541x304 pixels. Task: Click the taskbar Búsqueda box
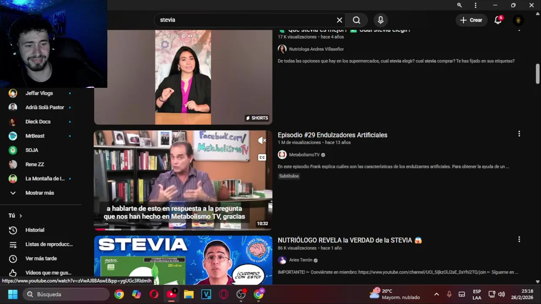point(66,294)
